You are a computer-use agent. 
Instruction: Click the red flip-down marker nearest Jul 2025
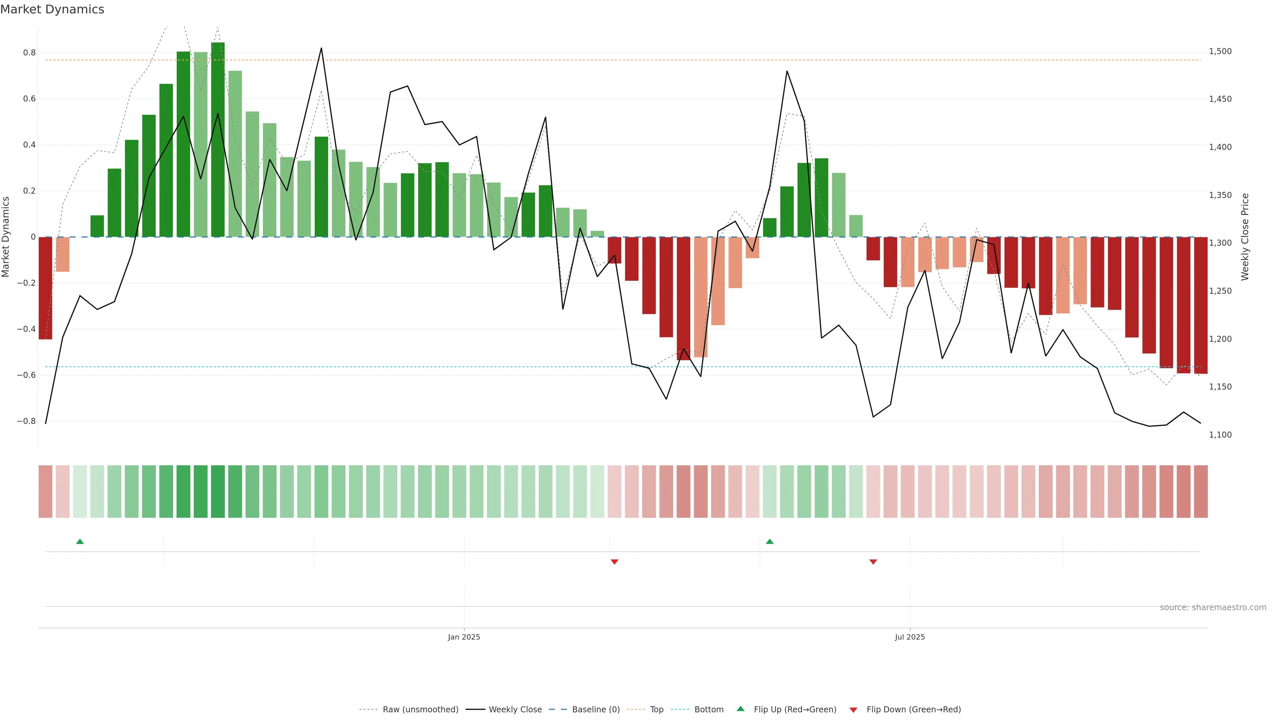pos(873,562)
